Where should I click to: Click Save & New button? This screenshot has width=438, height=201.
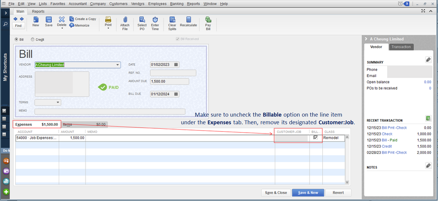coord(308,193)
